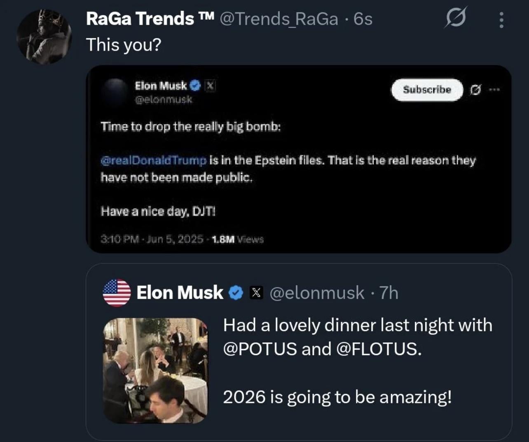Click the 1.8M Views count
Screen dimensions: 529x442
point(238,240)
